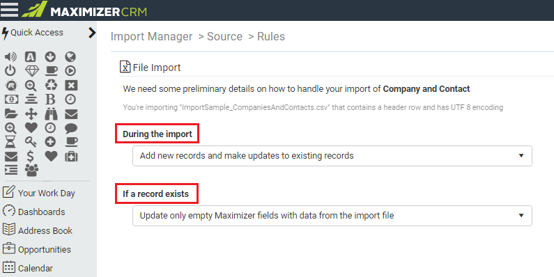Click the globe icon in Quick Access
The height and width of the screenshot is (277, 554).
70,57
